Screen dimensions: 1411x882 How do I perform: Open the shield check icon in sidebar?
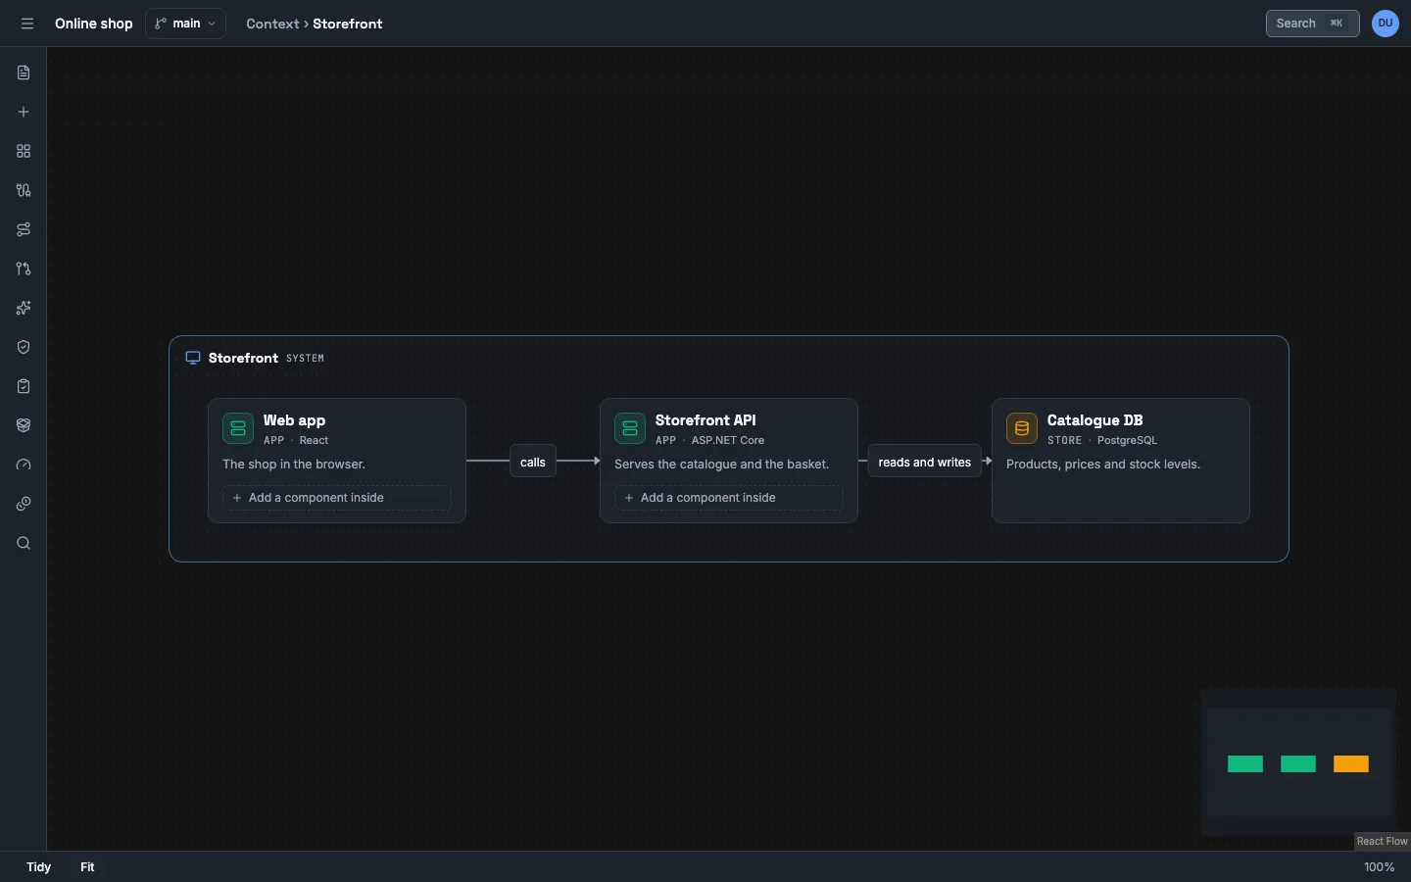pyautogui.click(x=24, y=347)
